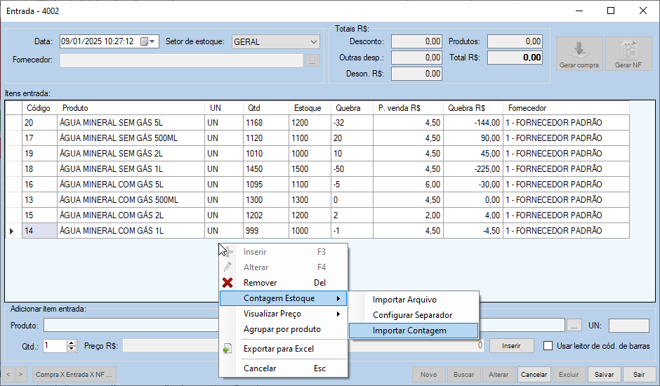Viewport: 660px width, 386px height.
Task: Click the red X Remover icon
Action: pyautogui.click(x=227, y=283)
